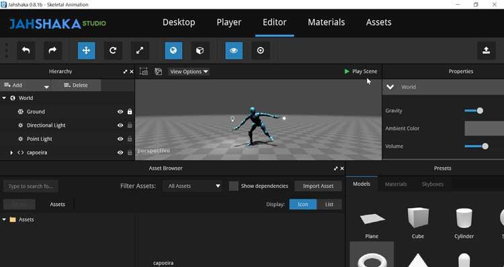The width and height of the screenshot is (504, 267).
Task: Open the Filter Assets All Assets dropdown
Action: pyautogui.click(x=193, y=186)
